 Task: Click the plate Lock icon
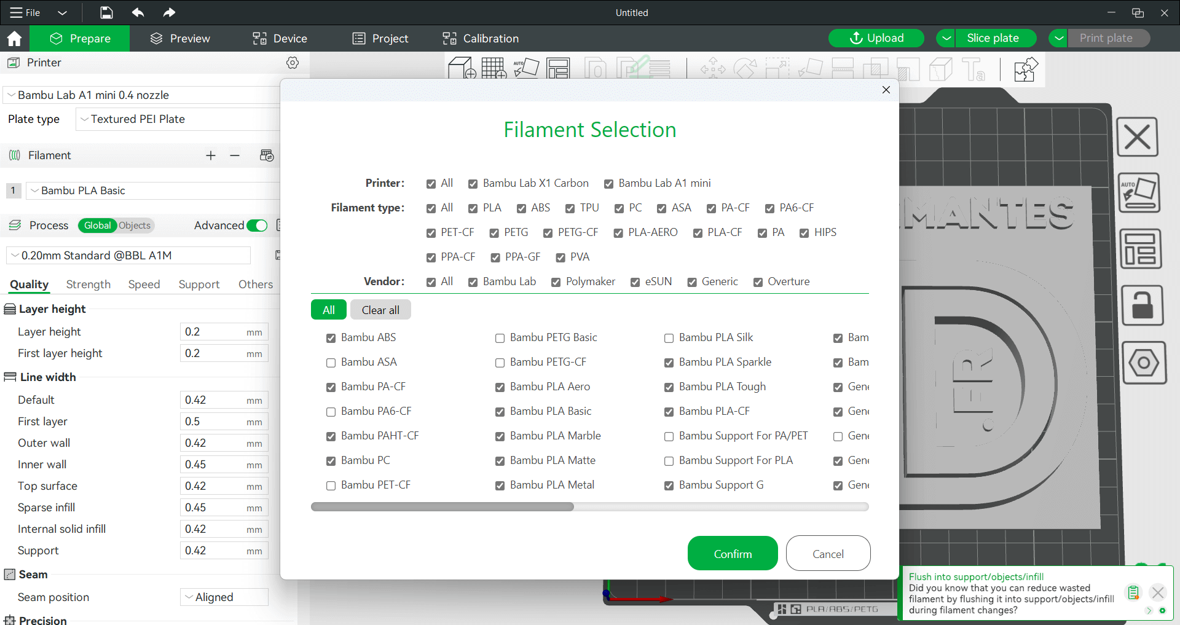point(1143,305)
